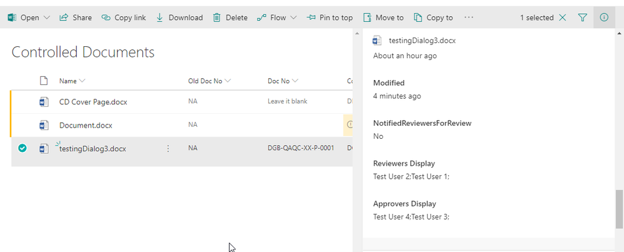The height and width of the screenshot is (252, 624).
Task: Sort by the file type column icon
Action: pyautogui.click(x=44, y=81)
